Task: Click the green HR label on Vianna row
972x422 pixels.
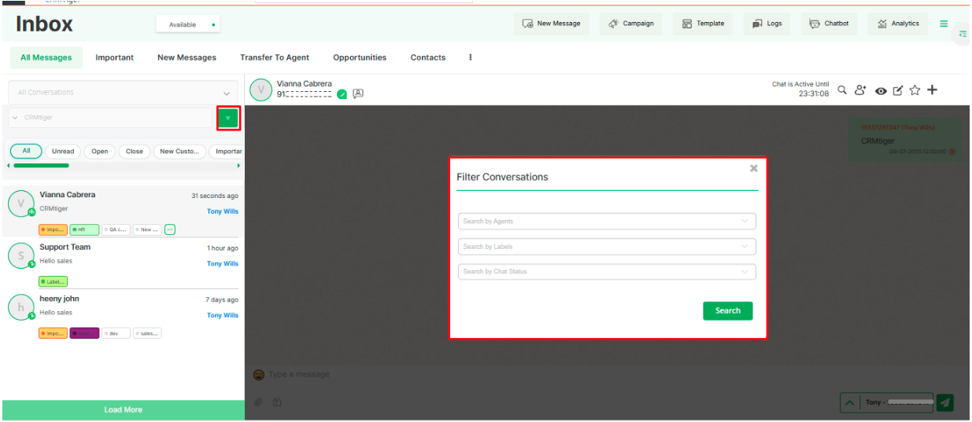Action: [x=84, y=229]
